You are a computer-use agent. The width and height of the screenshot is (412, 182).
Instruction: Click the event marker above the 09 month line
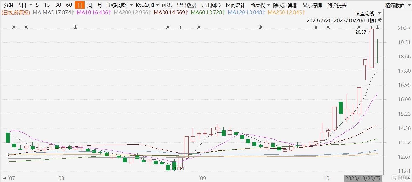coord(199,27)
